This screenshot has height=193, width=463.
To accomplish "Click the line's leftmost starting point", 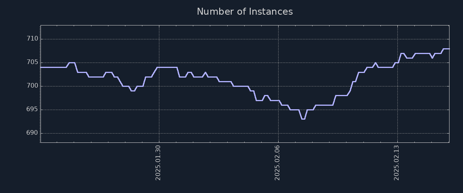I will tap(41, 67).
